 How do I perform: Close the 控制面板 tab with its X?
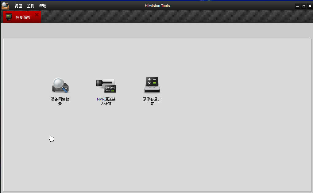36,14
